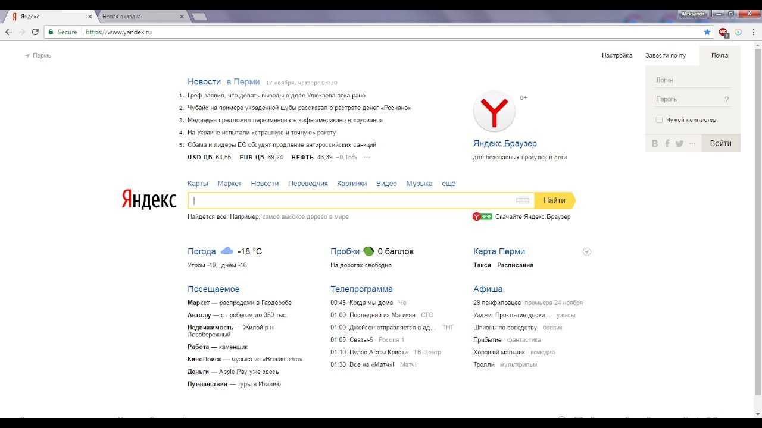Click the blue bookmark star in address bar
This screenshot has width=762, height=428.
click(707, 32)
